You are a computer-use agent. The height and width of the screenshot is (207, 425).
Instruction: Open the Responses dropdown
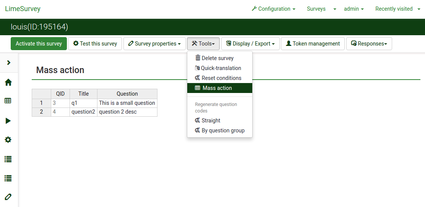(x=369, y=44)
